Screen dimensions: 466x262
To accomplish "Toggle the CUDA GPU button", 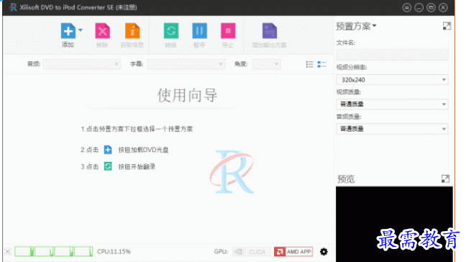I will point(252,252).
